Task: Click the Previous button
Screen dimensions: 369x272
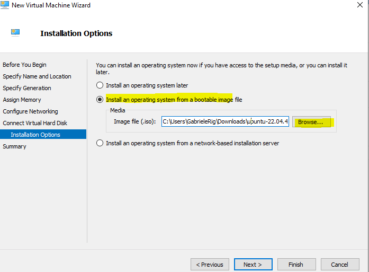Action: click(x=210, y=264)
